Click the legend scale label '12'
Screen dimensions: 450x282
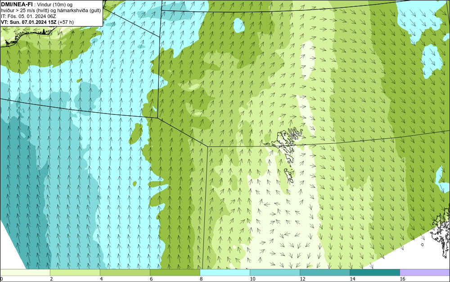(302, 279)
